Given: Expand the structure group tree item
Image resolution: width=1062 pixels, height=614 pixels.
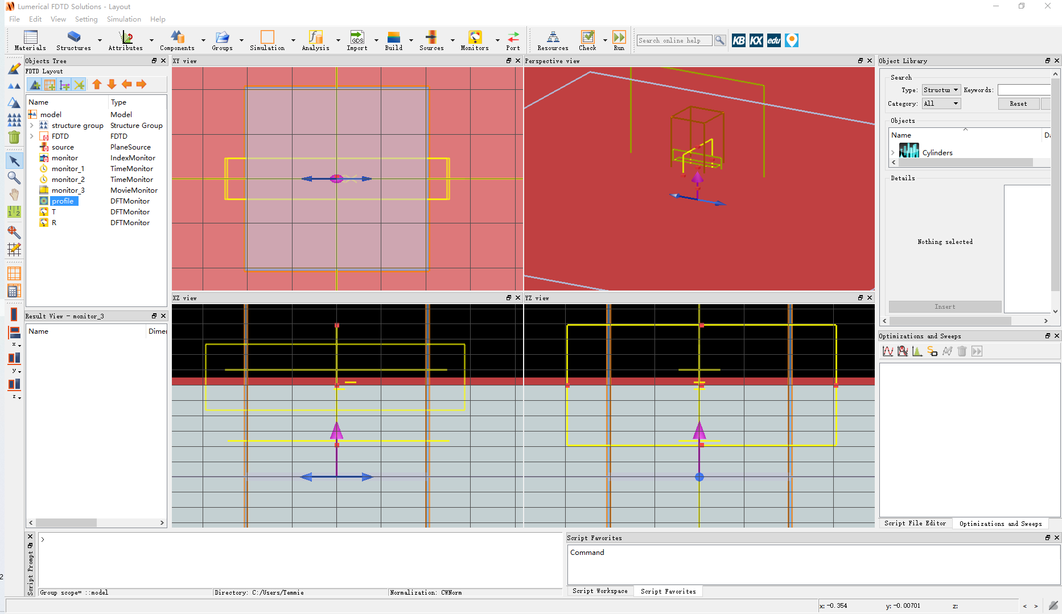Looking at the screenshot, I should tap(32, 126).
